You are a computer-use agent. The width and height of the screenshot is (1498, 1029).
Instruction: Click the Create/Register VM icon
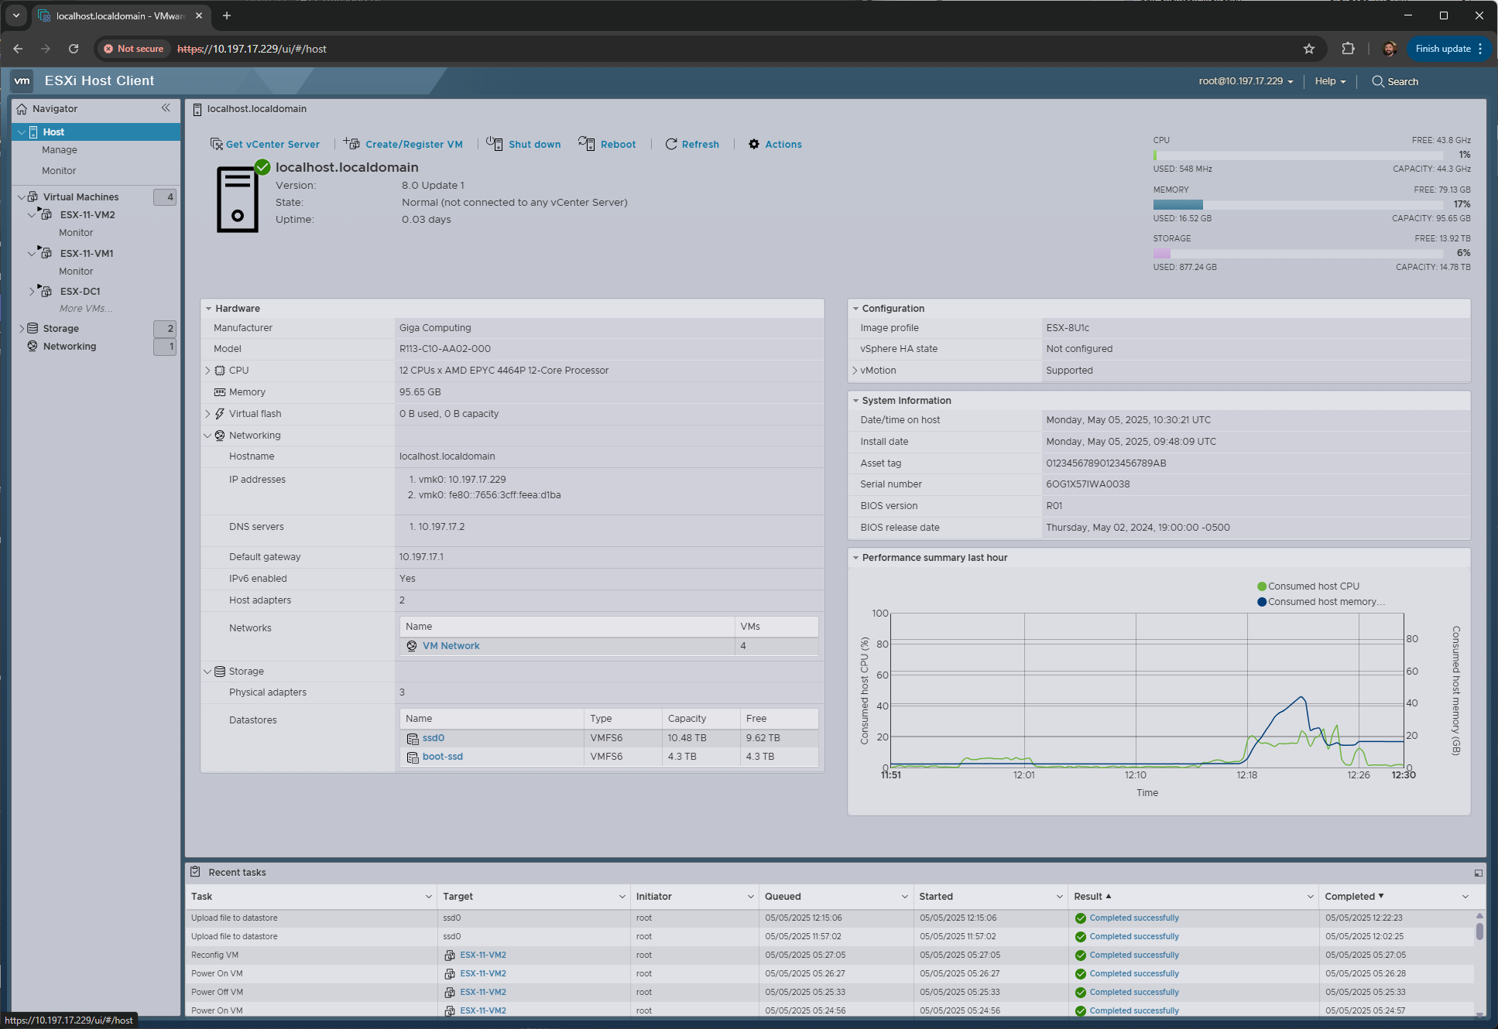[x=352, y=144]
